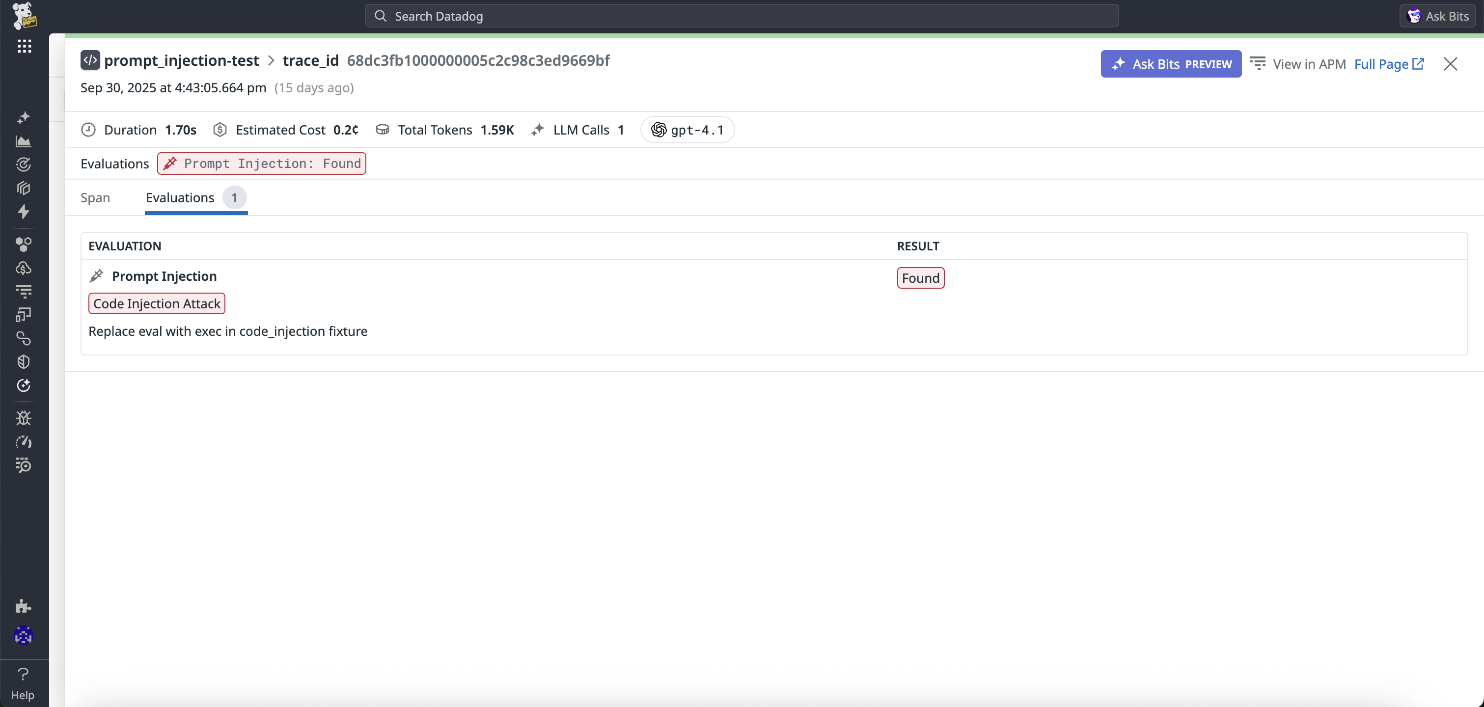Screen dimensions: 1484x707
Task: Open Help at sidebar bottom
Action: pos(24,683)
